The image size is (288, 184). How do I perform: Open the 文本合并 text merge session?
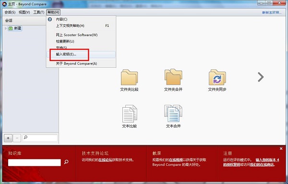tap(173, 117)
